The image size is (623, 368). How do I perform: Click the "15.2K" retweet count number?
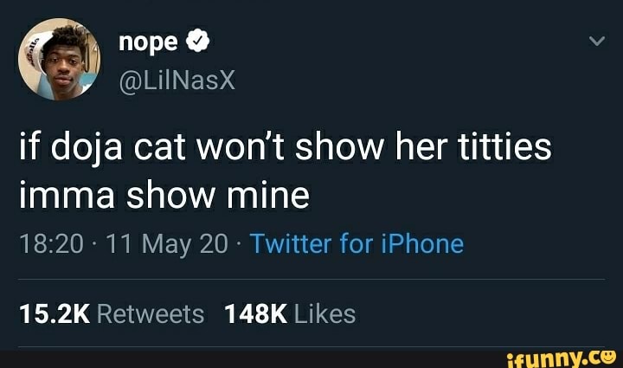53,313
